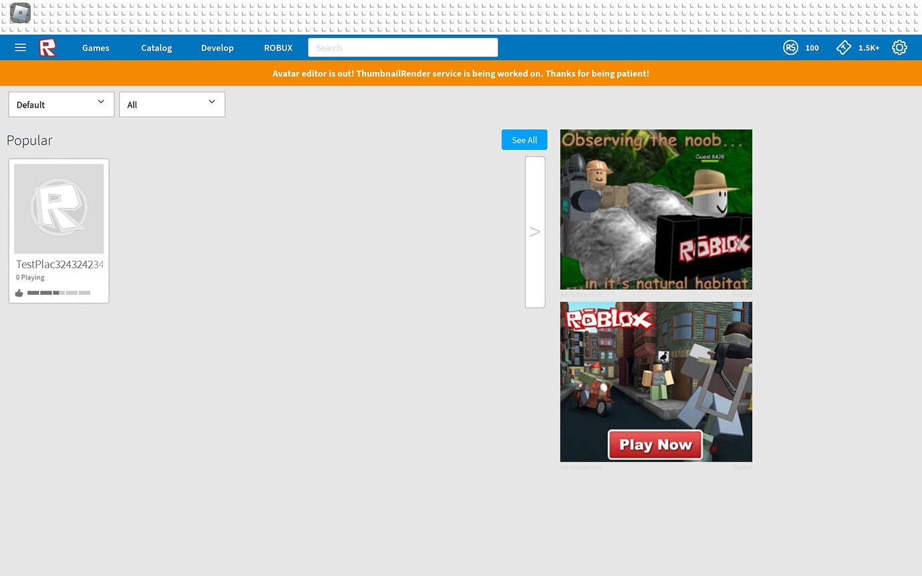The height and width of the screenshot is (576, 922).
Task: Open the hamburger navigation menu
Action: [x=20, y=47]
